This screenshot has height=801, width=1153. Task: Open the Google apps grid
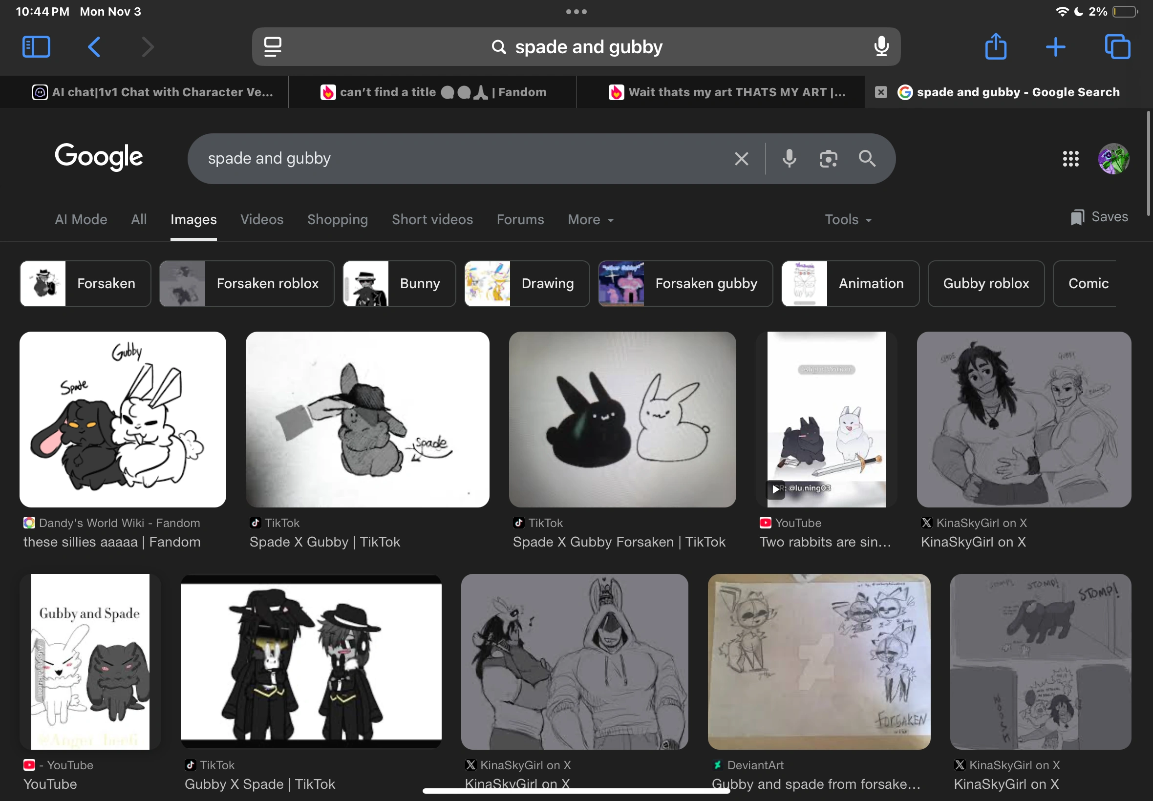[1072, 158]
